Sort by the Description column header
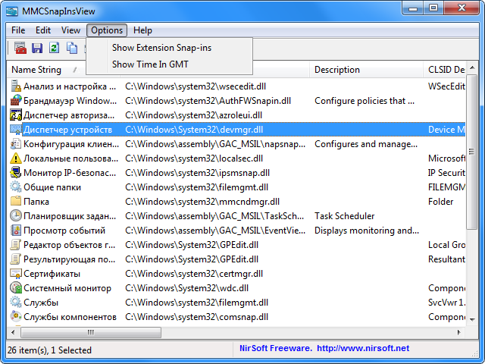 [366, 70]
